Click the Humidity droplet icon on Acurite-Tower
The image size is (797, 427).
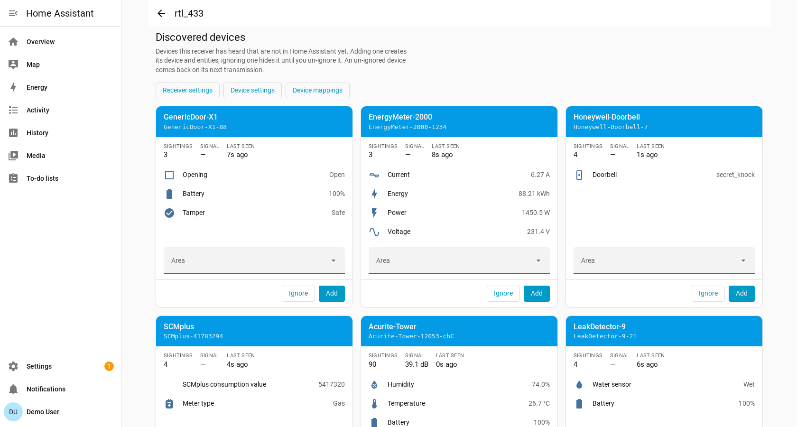click(374, 385)
